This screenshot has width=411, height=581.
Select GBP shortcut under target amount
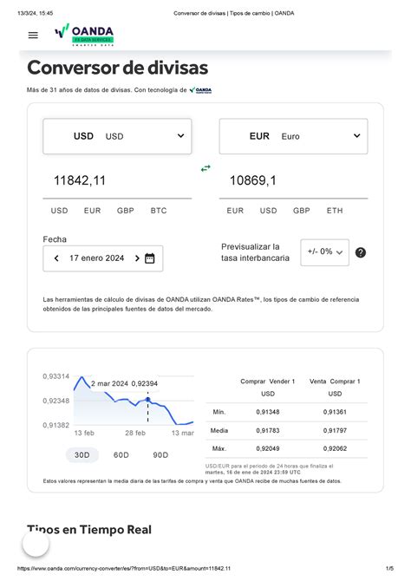click(x=302, y=211)
